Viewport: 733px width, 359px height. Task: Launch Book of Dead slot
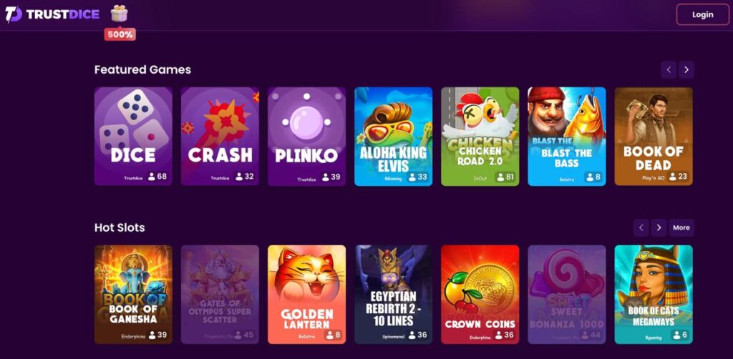click(x=654, y=137)
